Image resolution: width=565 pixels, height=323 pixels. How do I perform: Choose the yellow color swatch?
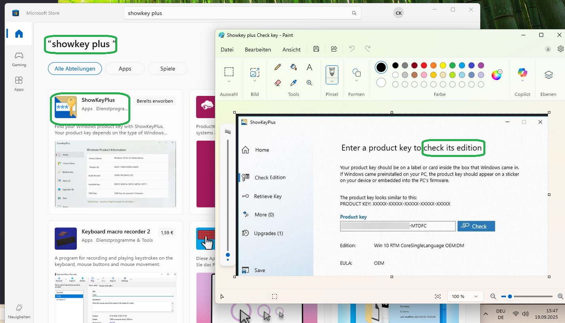(443, 65)
